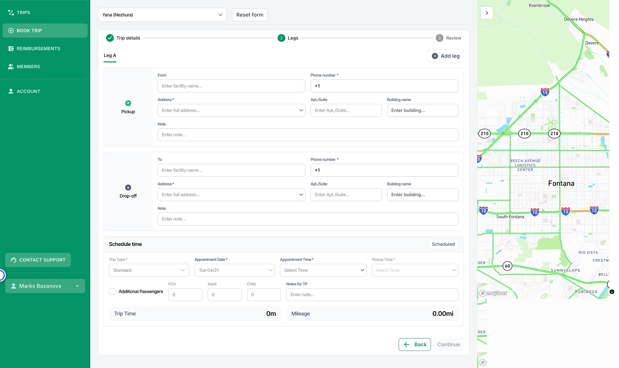Open the pickup Address dropdown
The width and height of the screenshot is (619, 368).
[231, 110]
